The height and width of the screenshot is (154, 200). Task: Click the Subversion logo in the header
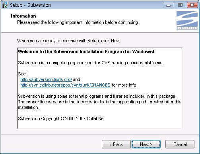click(187, 20)
